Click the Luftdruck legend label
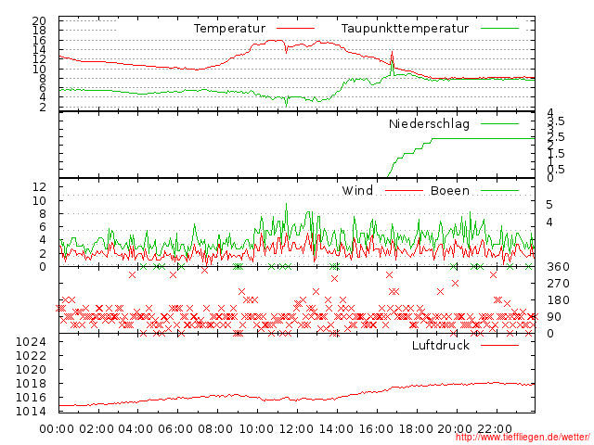This screenshot has height=445, width=594. point(441,345)
